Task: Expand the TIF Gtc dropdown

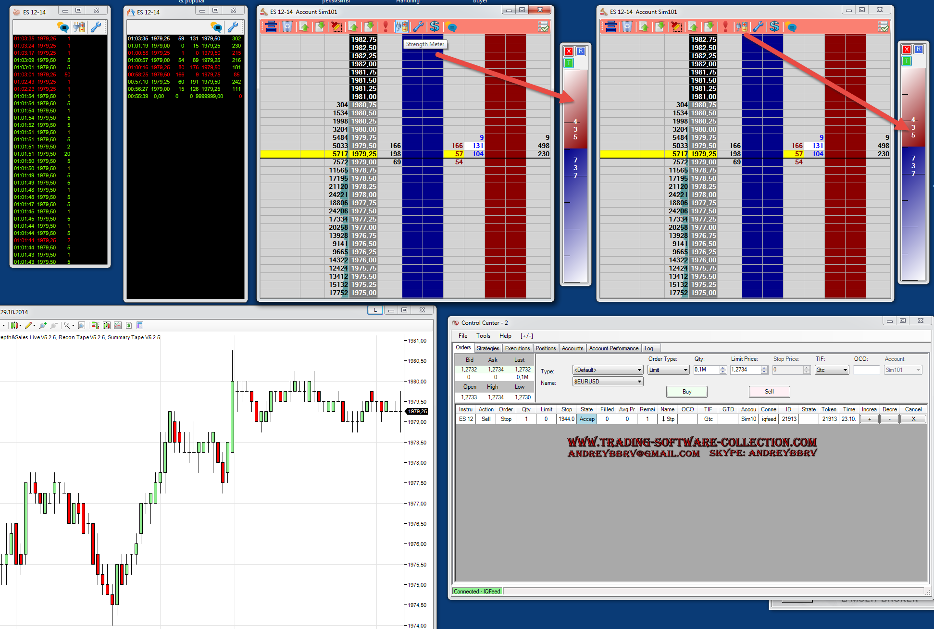Action: [x=832, y=370]
